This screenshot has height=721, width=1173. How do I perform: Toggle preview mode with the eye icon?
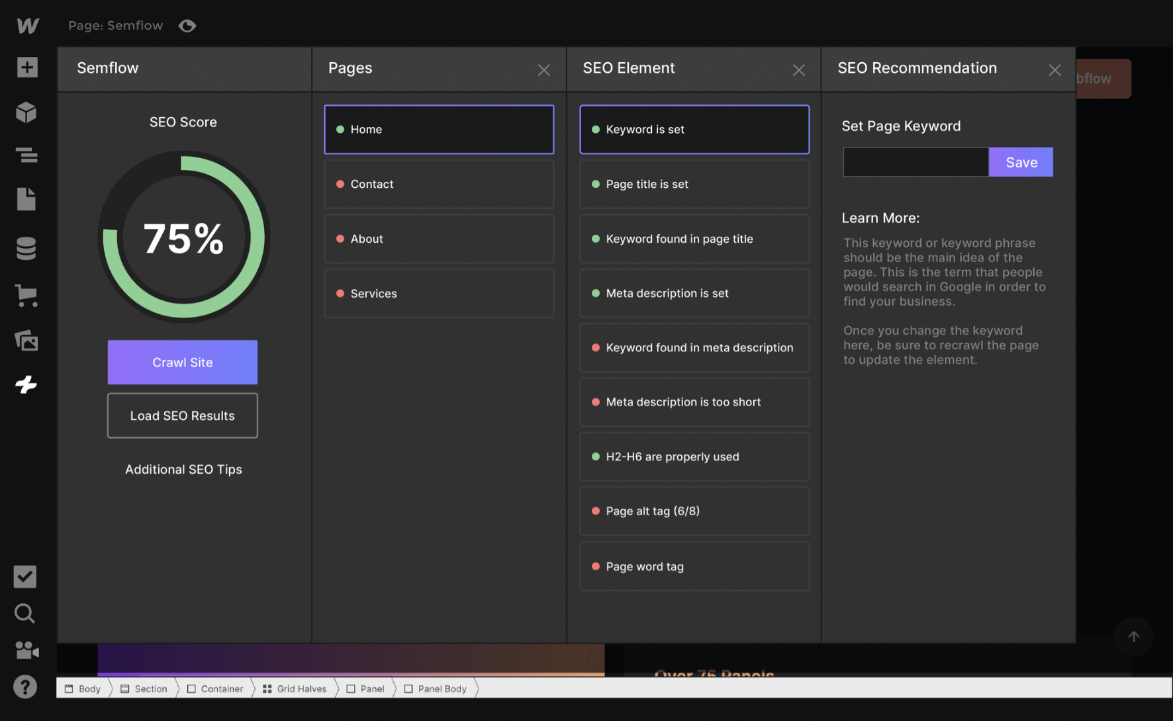coord(187,25)
